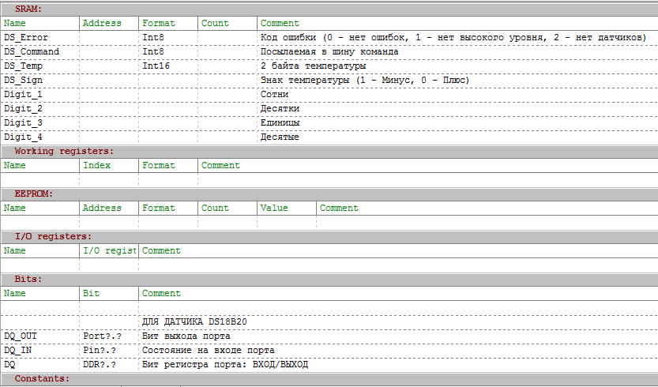Collapse the Working registers section header
The image size is (658, 387).
64,151
